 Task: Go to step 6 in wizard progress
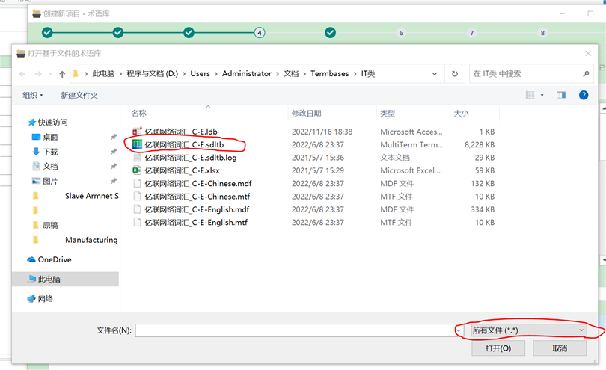point(401,33)
